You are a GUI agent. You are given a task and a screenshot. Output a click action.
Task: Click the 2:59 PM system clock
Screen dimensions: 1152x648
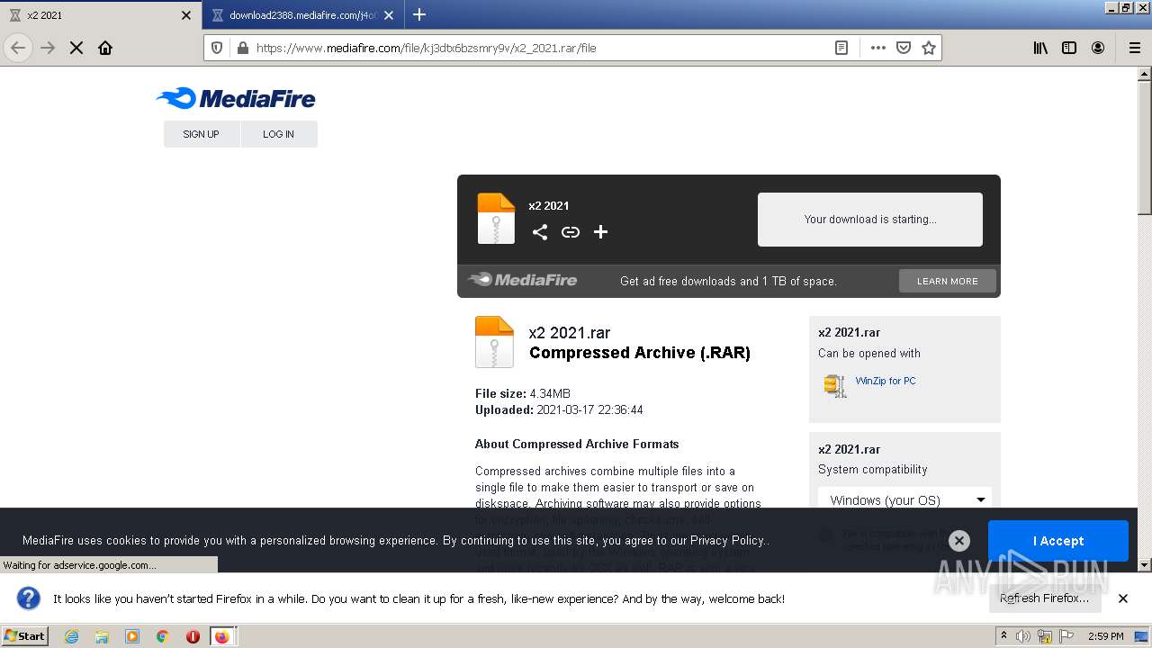1106,636
